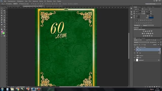
Task: Toggle the Автовыбор checkbox
Action: (7, 4)
